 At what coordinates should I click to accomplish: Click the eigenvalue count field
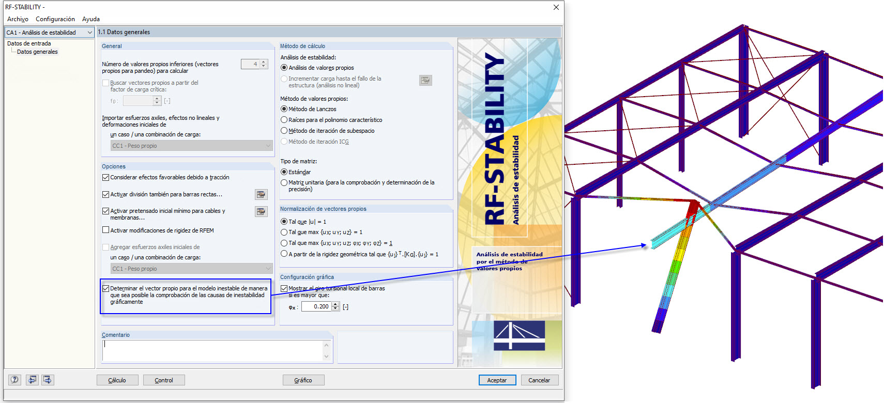[250, 64]
